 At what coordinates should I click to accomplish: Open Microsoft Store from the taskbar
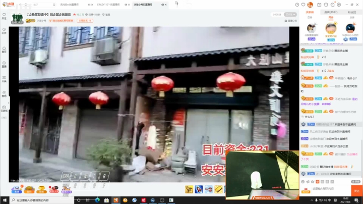tap(106, 200)
